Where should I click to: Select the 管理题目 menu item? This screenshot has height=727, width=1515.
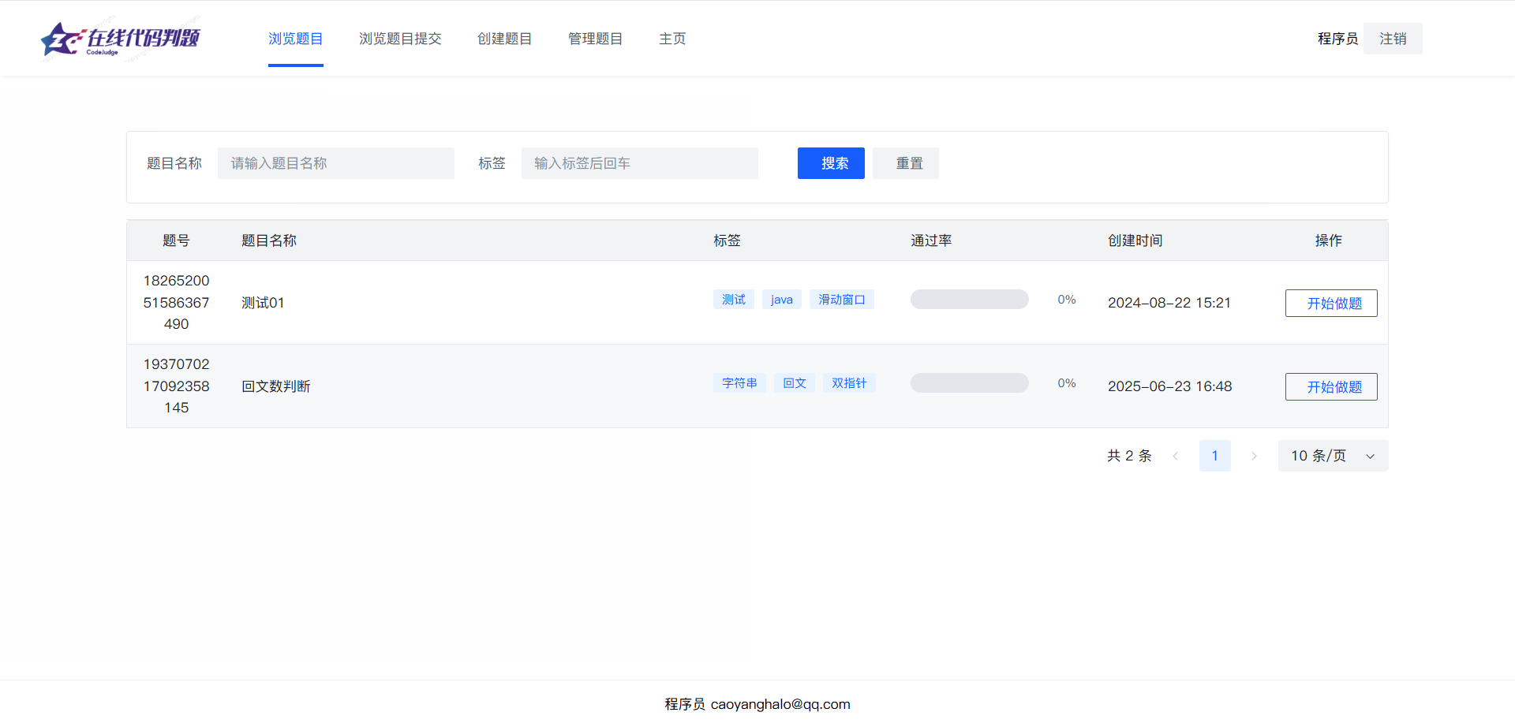coord(596,39)
